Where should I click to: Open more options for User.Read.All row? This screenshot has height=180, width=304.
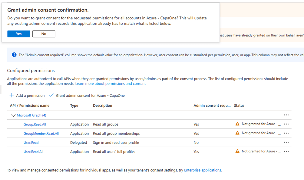(x=286, y=152)
